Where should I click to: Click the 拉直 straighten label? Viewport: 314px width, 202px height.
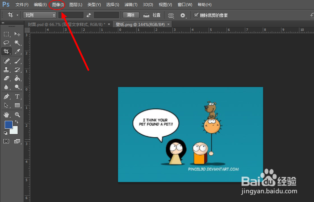coord(157,15)
